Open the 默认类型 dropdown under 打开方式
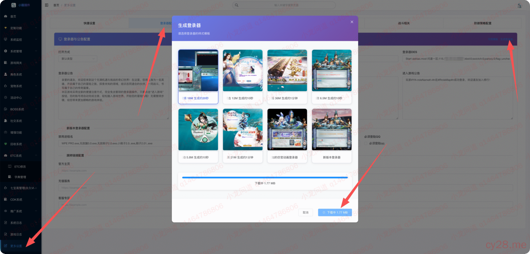530x254 pixels. click(78, 59)
